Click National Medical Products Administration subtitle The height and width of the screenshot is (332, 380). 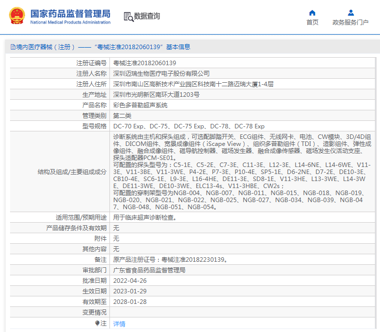click(70, 22)
